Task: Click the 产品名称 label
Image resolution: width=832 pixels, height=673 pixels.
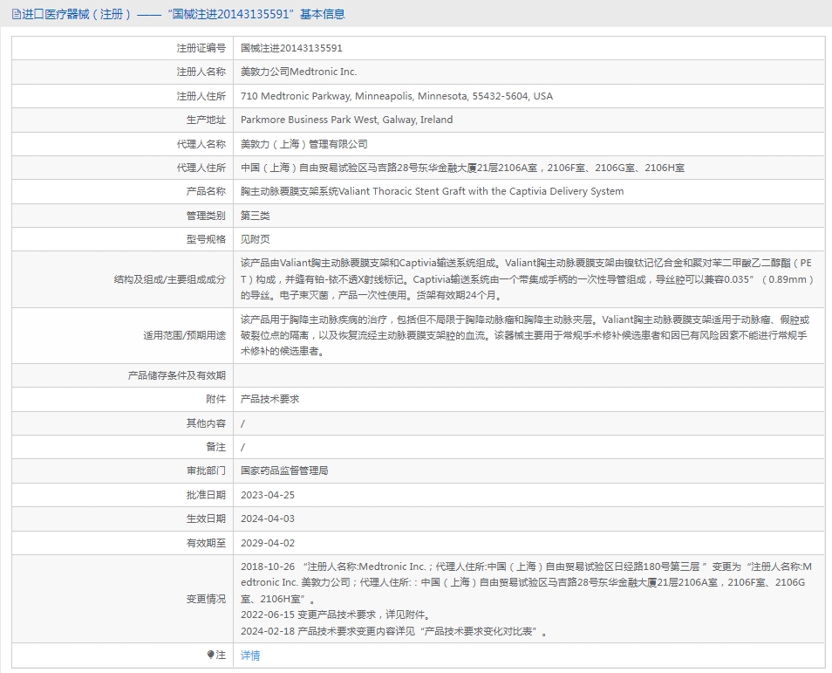Action: [206, 191]
